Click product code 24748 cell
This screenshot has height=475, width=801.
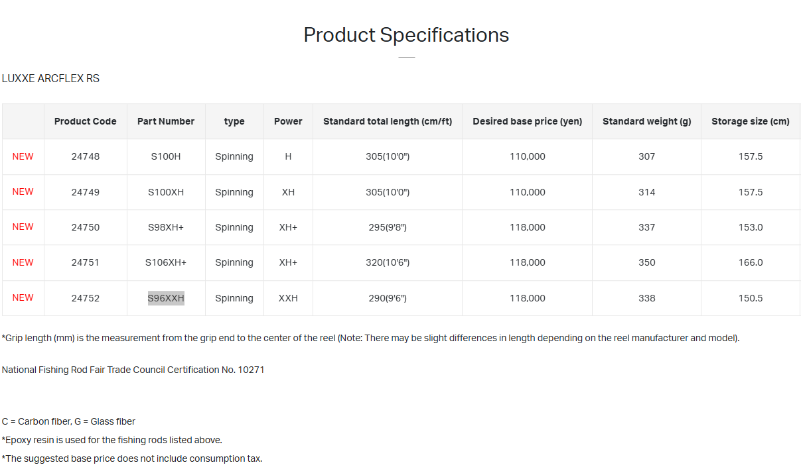pos(85,156)
